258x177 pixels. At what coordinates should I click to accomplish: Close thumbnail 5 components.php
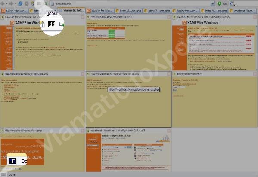click(x=169, y=74)
